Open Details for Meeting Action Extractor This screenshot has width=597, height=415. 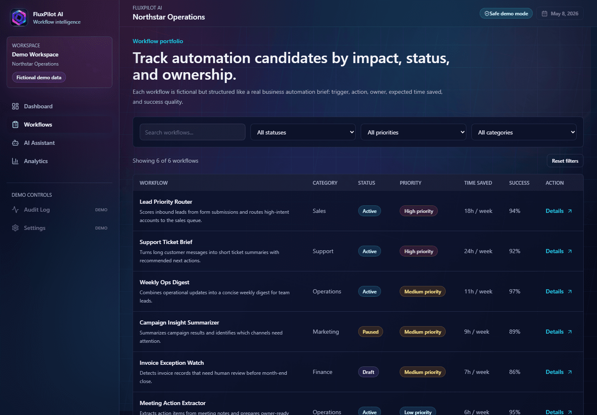[x=558, y=412]
